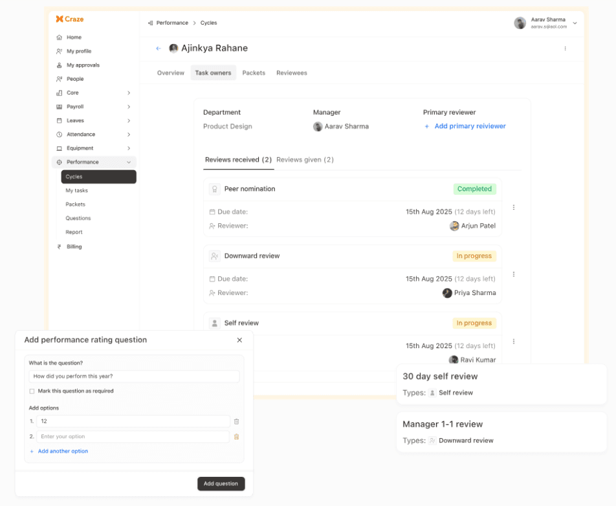This screenshot has width=616, height=506.
Task: Expand the Equipment menu chevron
Action: tap(129, 148)
